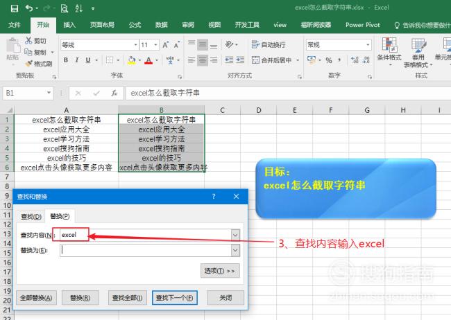Click the 查找内容 input field containing excel
This screenshot has width=451, height=320.
[145, 235]
